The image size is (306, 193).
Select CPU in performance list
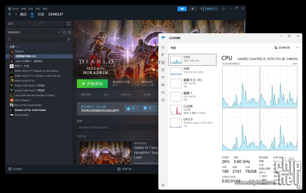[192, 60]
